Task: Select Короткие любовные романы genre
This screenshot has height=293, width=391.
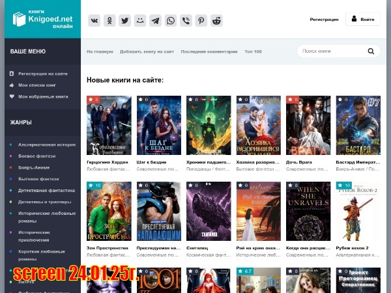Action: click(42, 255)
